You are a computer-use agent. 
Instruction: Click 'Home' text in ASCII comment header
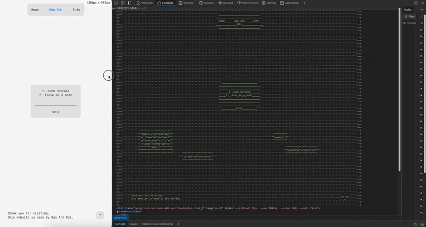click(222, 21)
